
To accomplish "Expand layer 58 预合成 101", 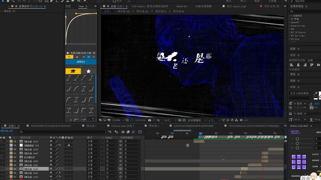I will pyautogui.click(x=8, y=141).
